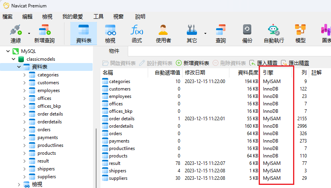Screen dimensions: 331x188
Task: Sort by the 資料長度 column header
Action: coord(244,73)
